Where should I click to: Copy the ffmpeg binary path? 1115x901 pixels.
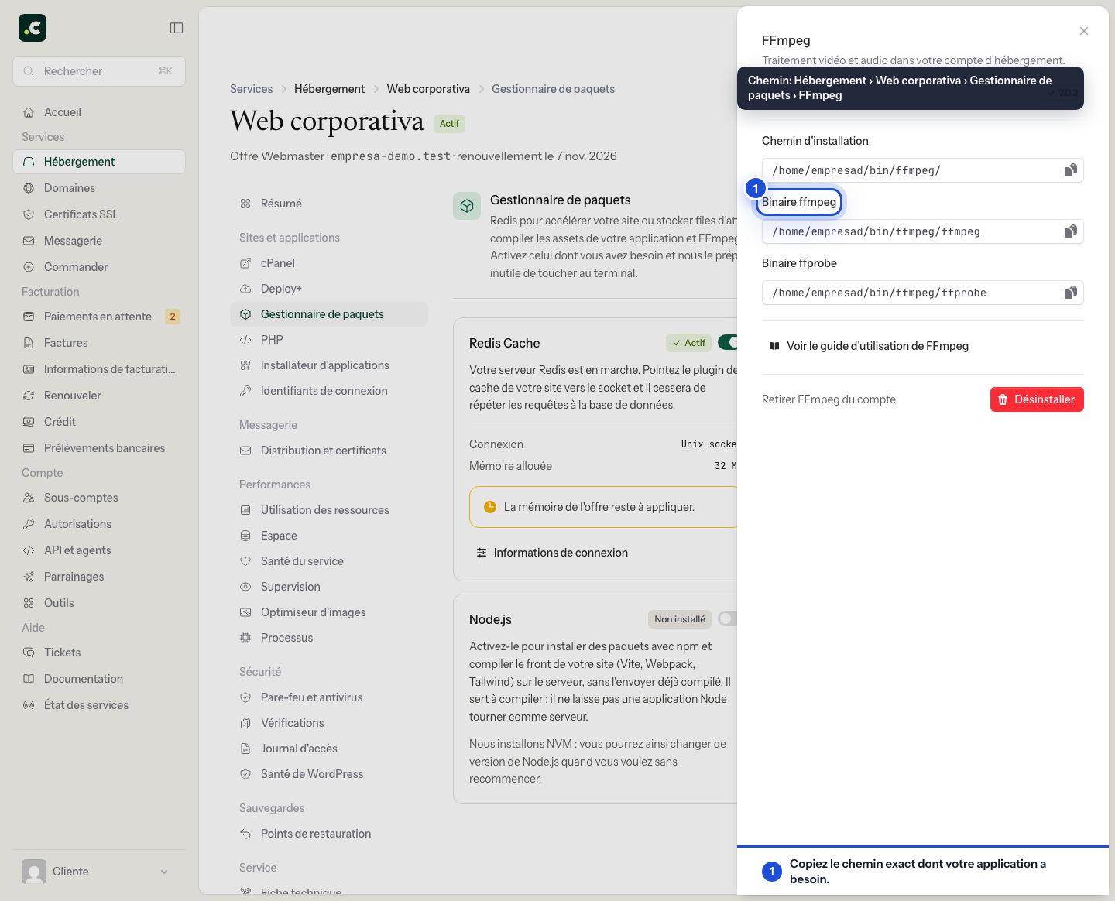tap(1071, 231)
